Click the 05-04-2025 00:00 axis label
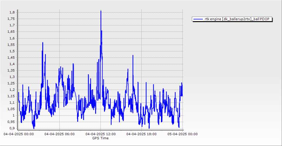The image size is (282, 146). tap(182, 134)
